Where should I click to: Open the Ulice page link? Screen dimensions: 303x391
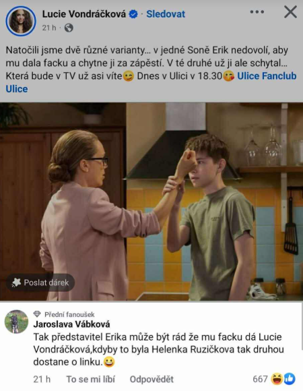[17, 89]
